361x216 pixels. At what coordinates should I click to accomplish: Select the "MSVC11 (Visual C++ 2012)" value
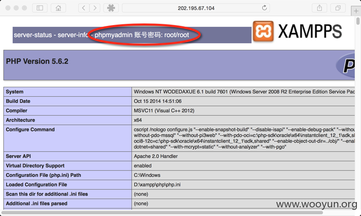click(164, 111)
